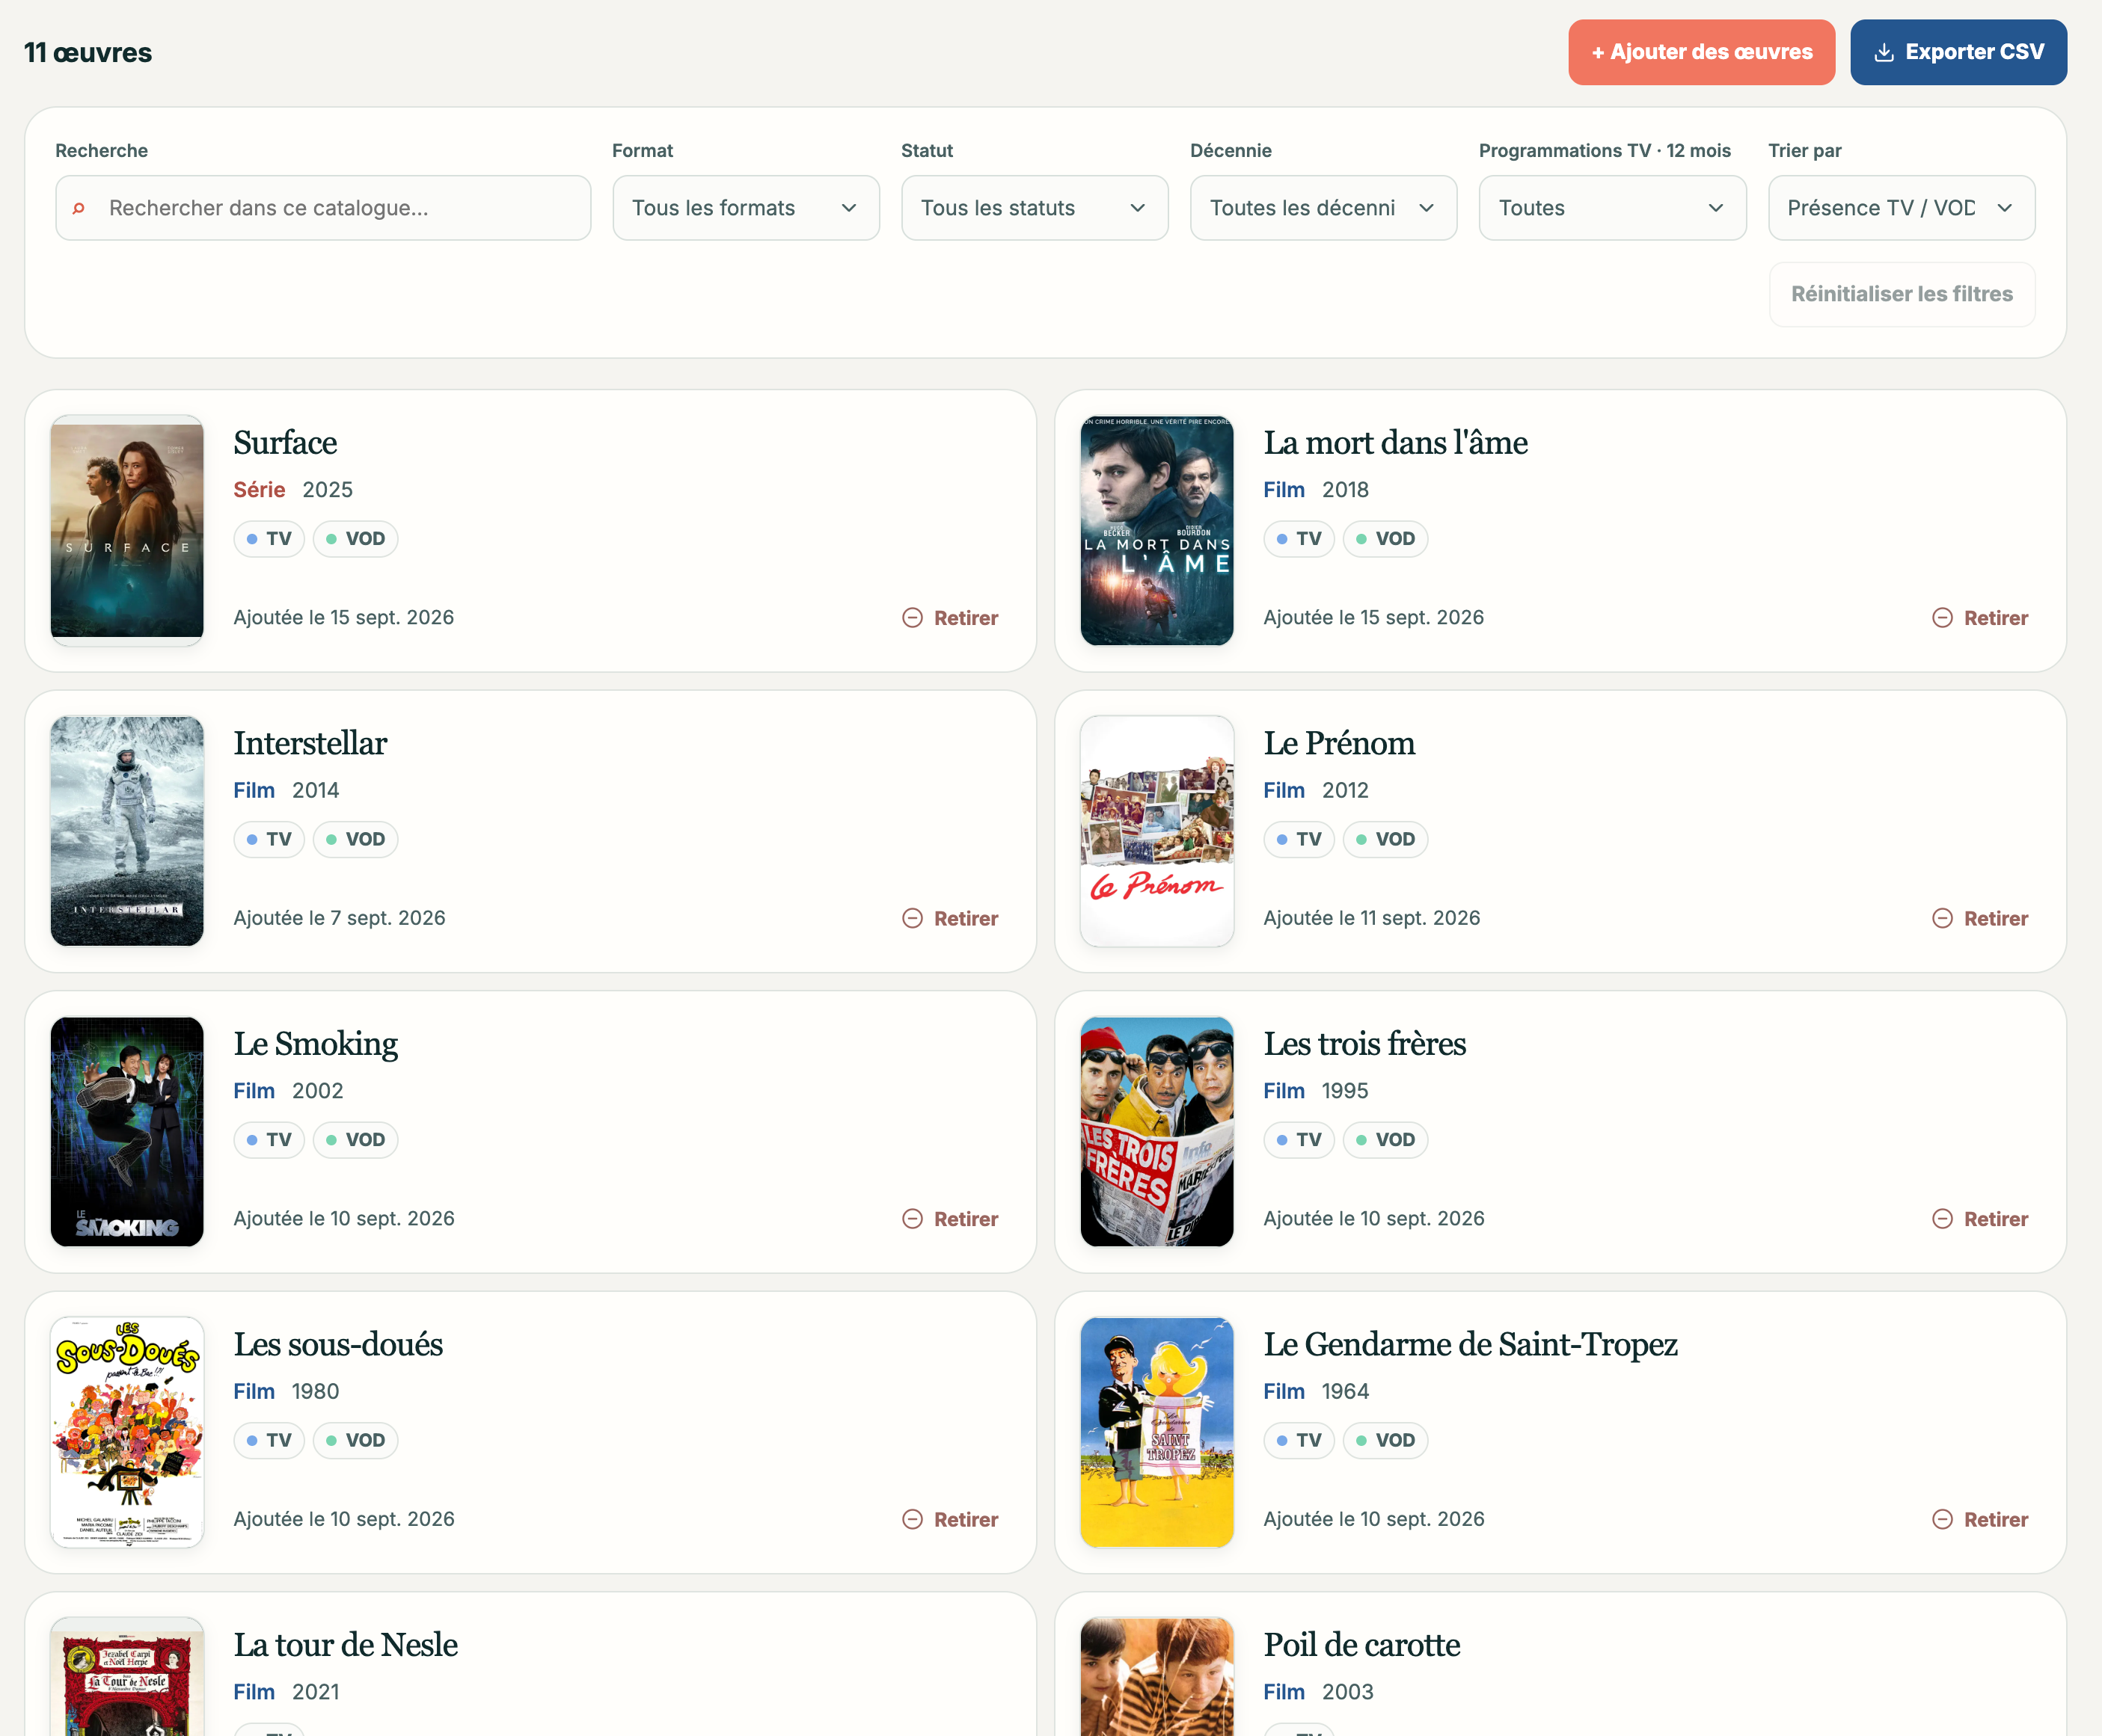Click the remove circle icon for Les sous-doués
Image resolution: width=2102 pixels, height=1736 pixels.
[x=913, y=1519]
